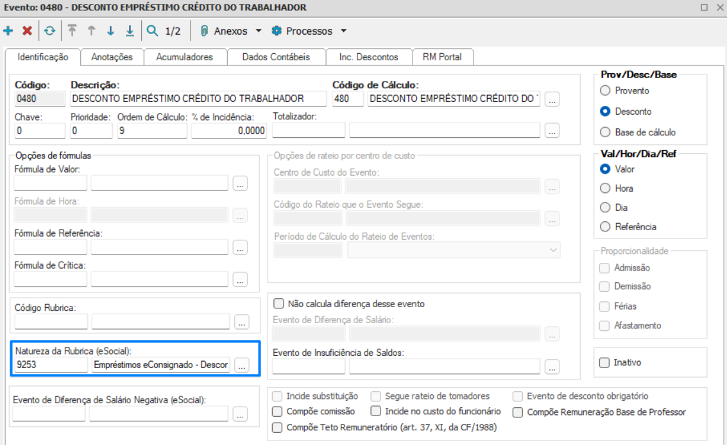Add a new record with the plus icon
727x445 pixels.
pyautogui.click(x=8, y=31)
